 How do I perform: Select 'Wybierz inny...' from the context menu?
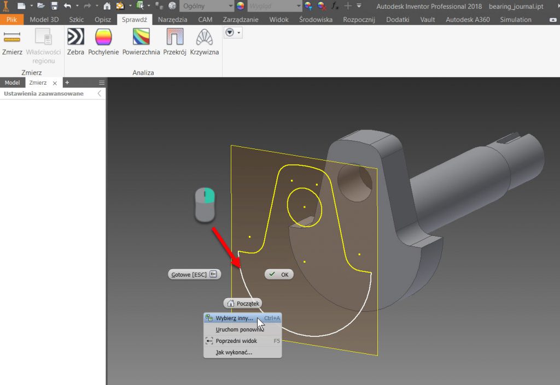(235, 318)
